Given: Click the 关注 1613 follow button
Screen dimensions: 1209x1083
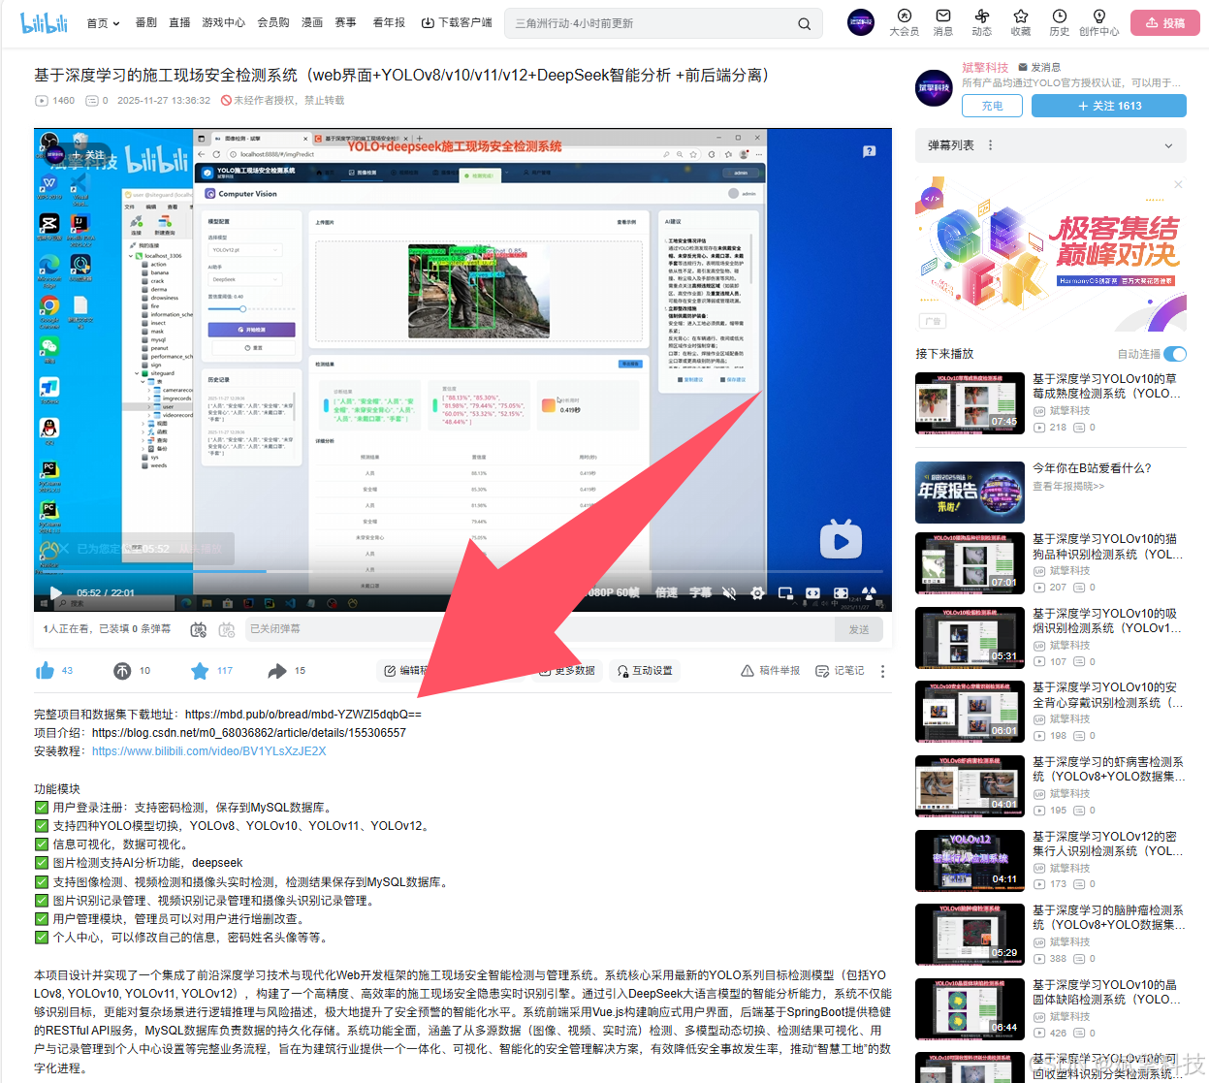Looking at the screenshot, I should pos(1109,106).
